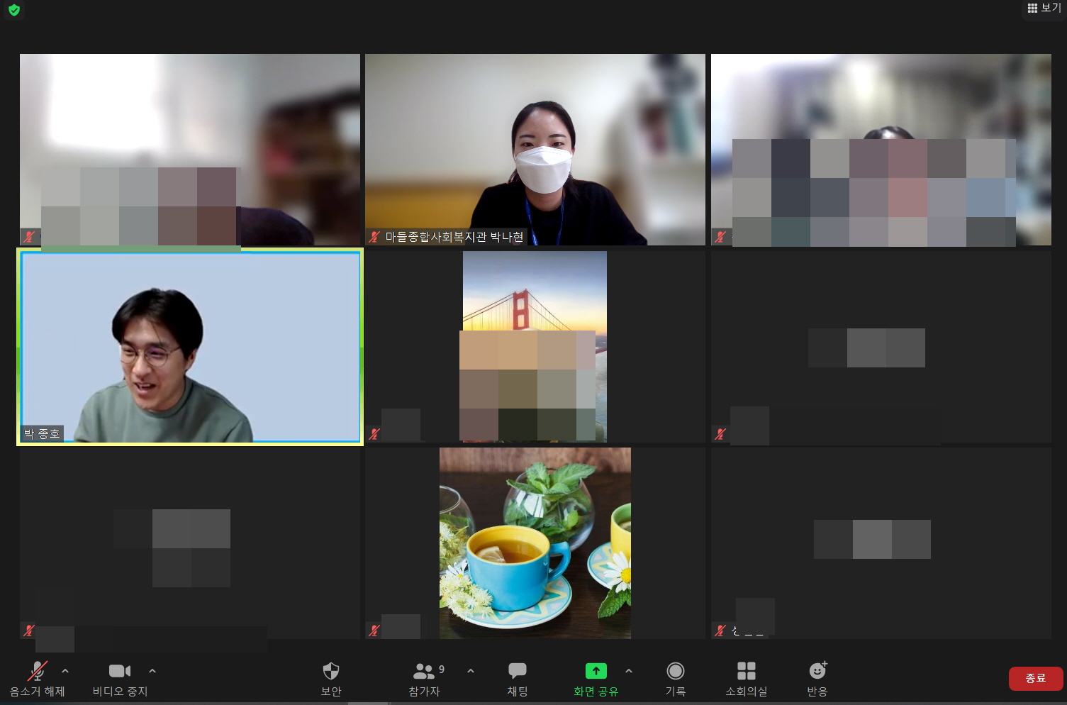The width and height of the screenshot is (1067, 705).
Task: Expand video options arrow beside camera
Action: point(152,670)
